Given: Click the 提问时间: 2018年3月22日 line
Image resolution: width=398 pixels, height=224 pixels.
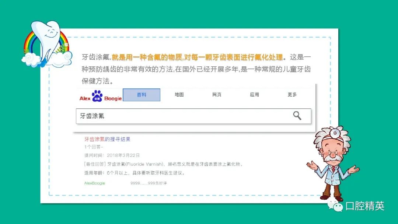Looking at the screenshot, I should (x=112, y=155).
